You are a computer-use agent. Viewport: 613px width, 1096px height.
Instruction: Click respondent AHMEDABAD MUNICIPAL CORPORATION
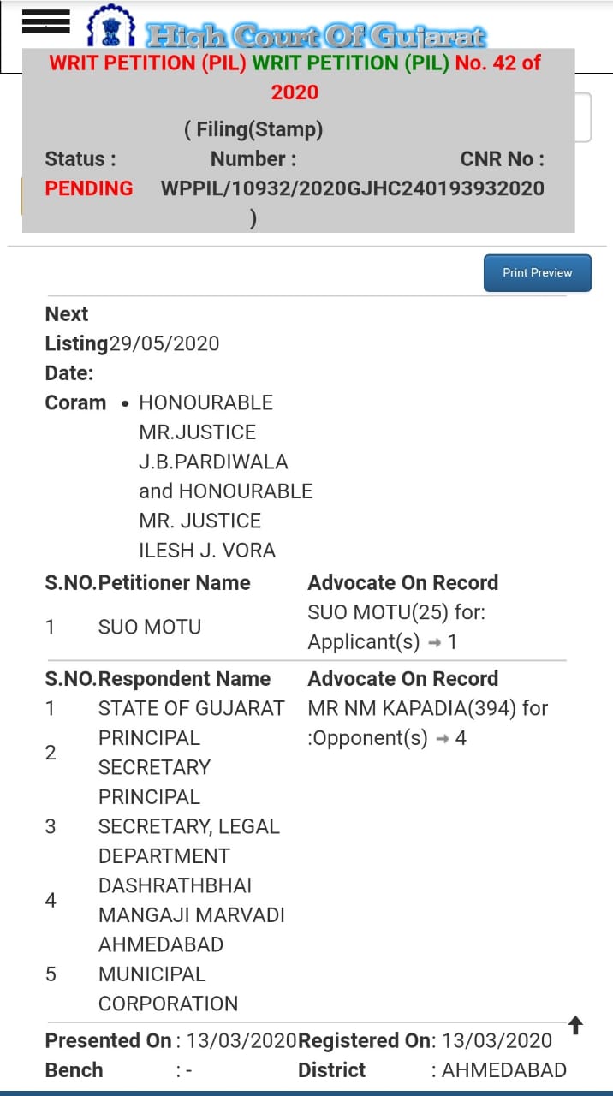pyautogui.click(x=168, y=974)
